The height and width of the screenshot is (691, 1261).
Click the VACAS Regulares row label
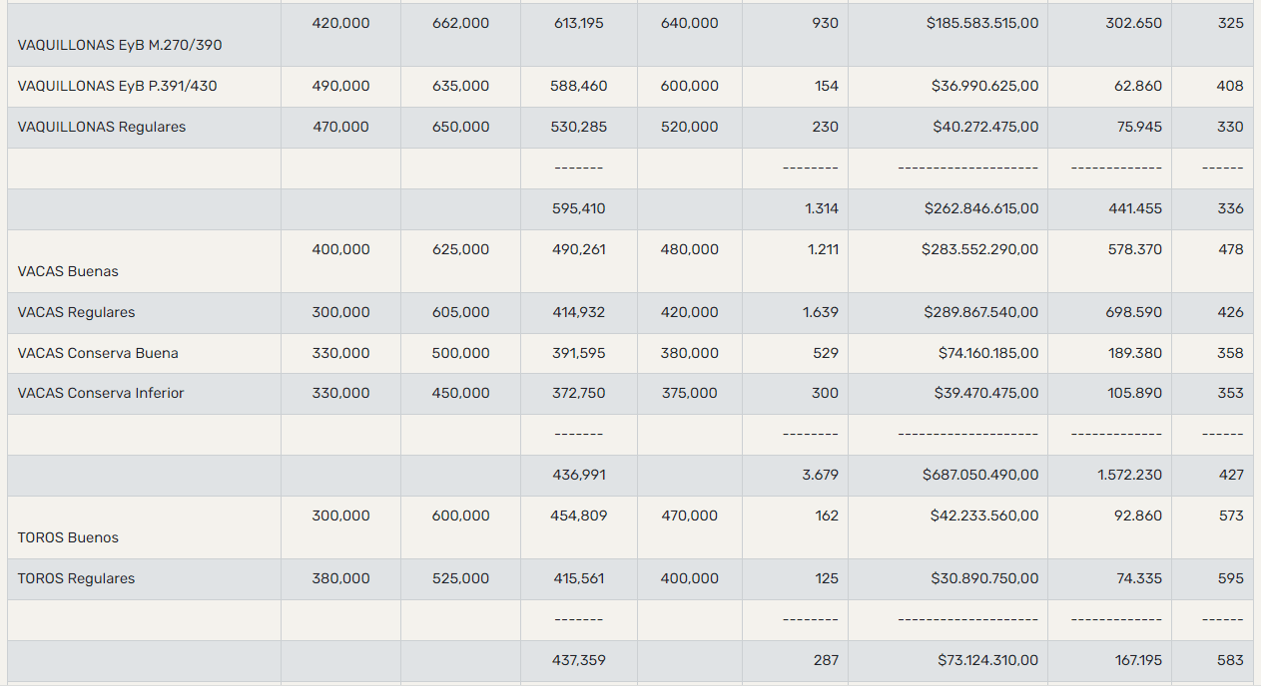pos(76,313)
